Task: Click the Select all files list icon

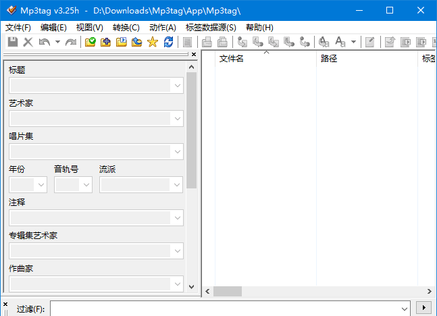Action: pos(187,42)
